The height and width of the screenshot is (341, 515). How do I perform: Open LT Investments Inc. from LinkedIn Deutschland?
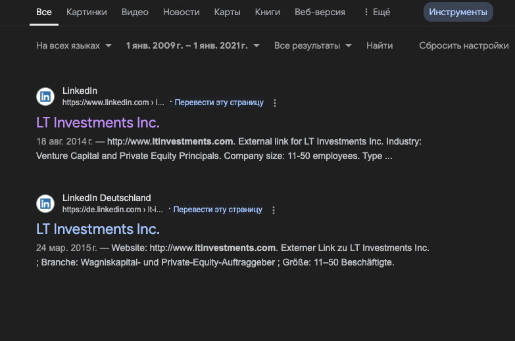pos(98,229)
